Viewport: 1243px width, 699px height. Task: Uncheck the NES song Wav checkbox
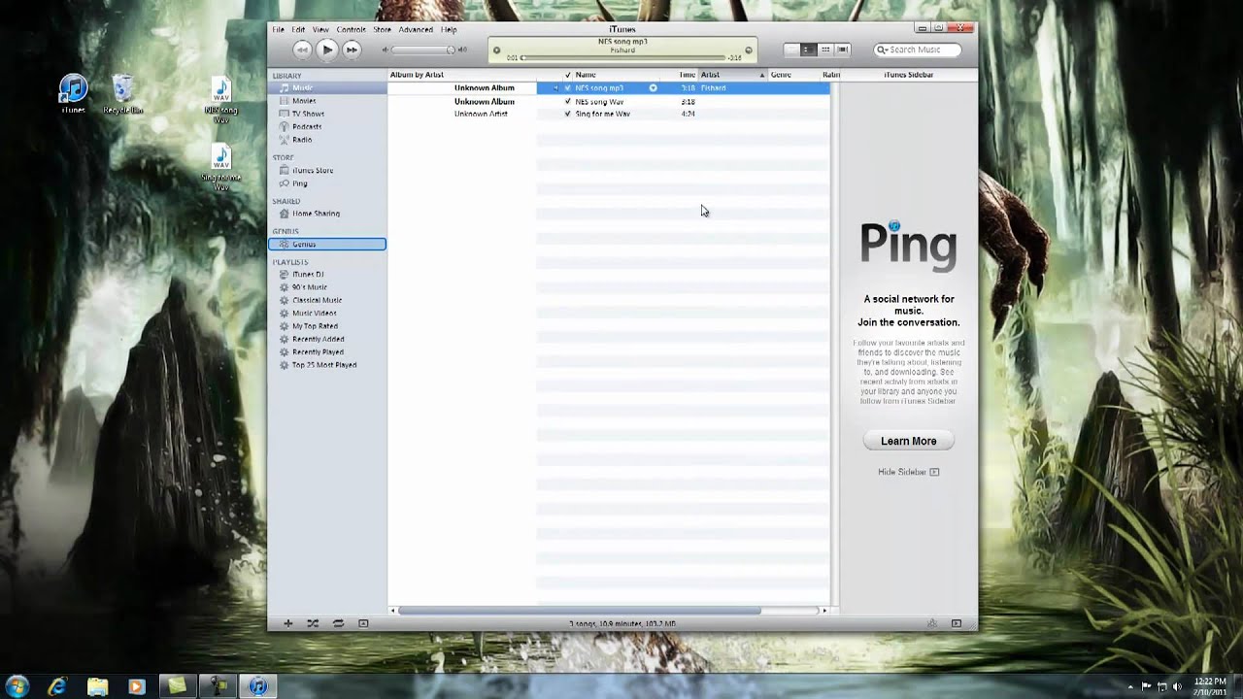click(x=568, y=101)
